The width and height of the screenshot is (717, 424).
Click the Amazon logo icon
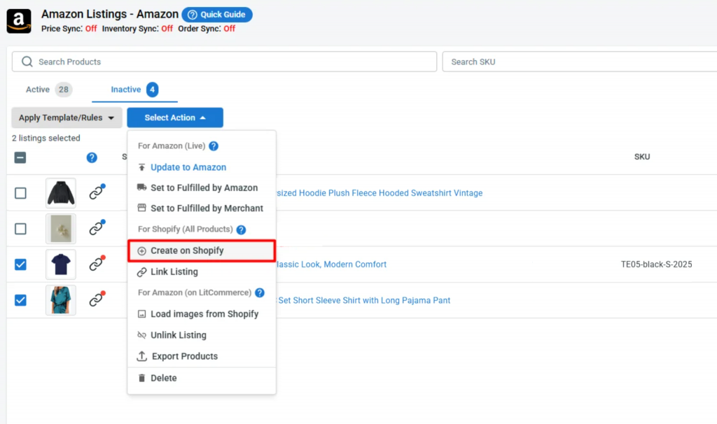click(x=19, y=21)
